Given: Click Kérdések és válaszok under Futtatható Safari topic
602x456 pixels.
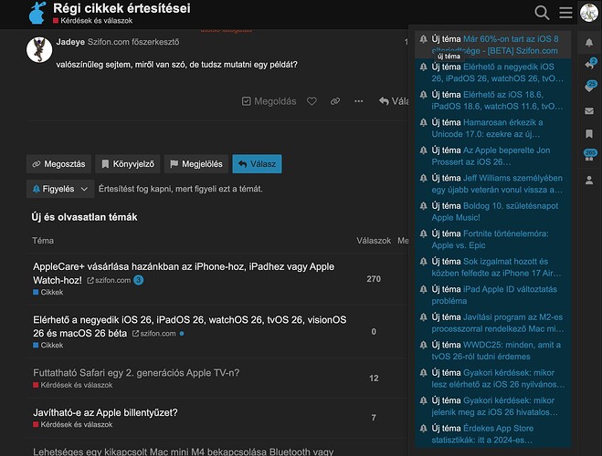Looking at the screenshot, I should click(72, 385).
